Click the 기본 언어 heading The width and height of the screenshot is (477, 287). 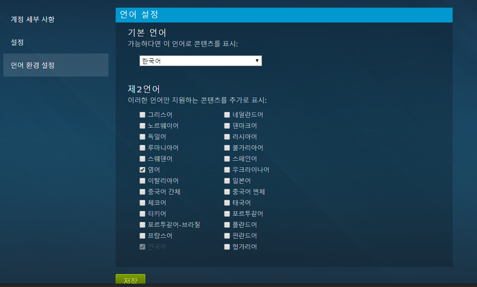[x=147, y=33]
